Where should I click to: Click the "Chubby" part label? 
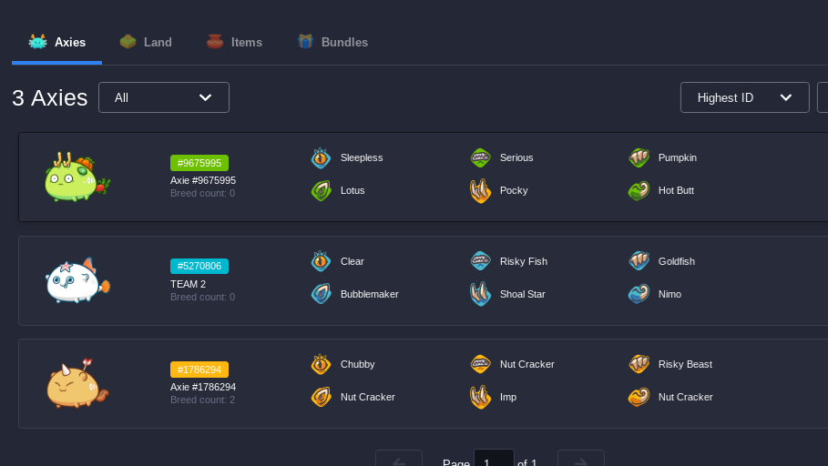tap(357, 364)
